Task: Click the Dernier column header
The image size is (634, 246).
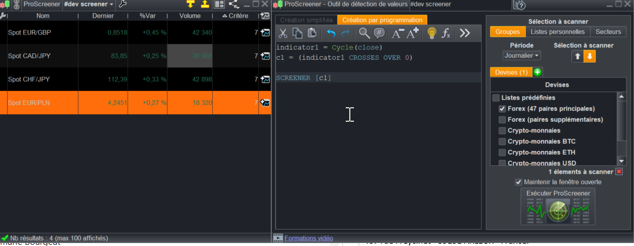Action: point(103,16)
